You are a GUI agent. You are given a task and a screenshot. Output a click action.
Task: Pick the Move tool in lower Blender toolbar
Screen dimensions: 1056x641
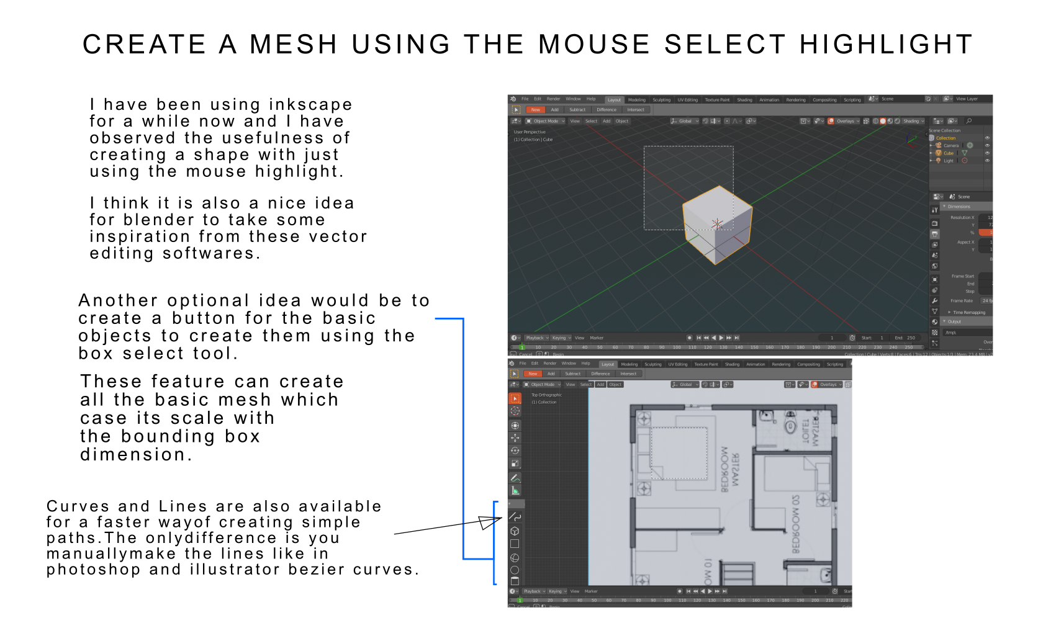point(515,438)
